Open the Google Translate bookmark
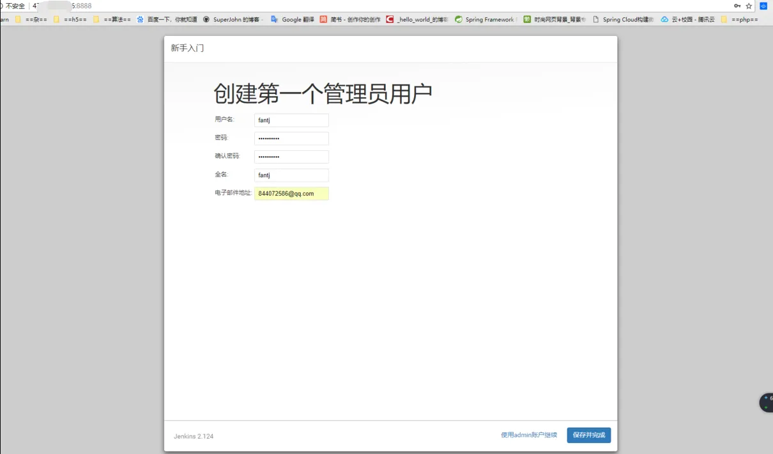Viewport: 773px width, 454px height. click(x=293, y=20)
